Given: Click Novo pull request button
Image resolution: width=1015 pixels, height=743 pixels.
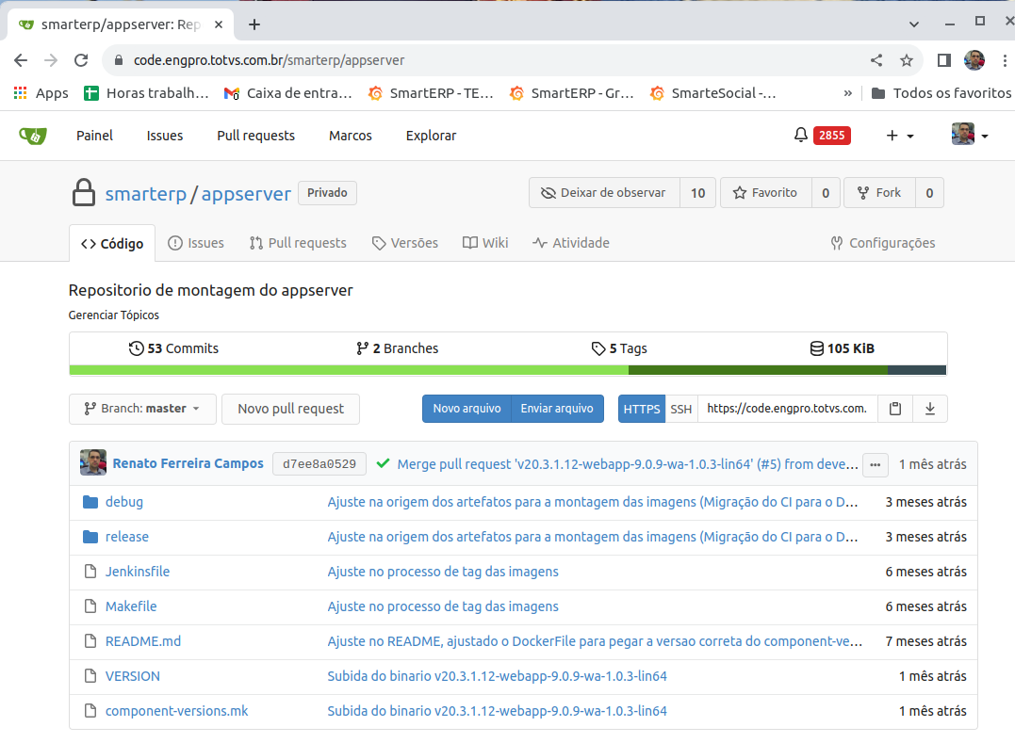Looking at the screenshot, I should (290, 409).
